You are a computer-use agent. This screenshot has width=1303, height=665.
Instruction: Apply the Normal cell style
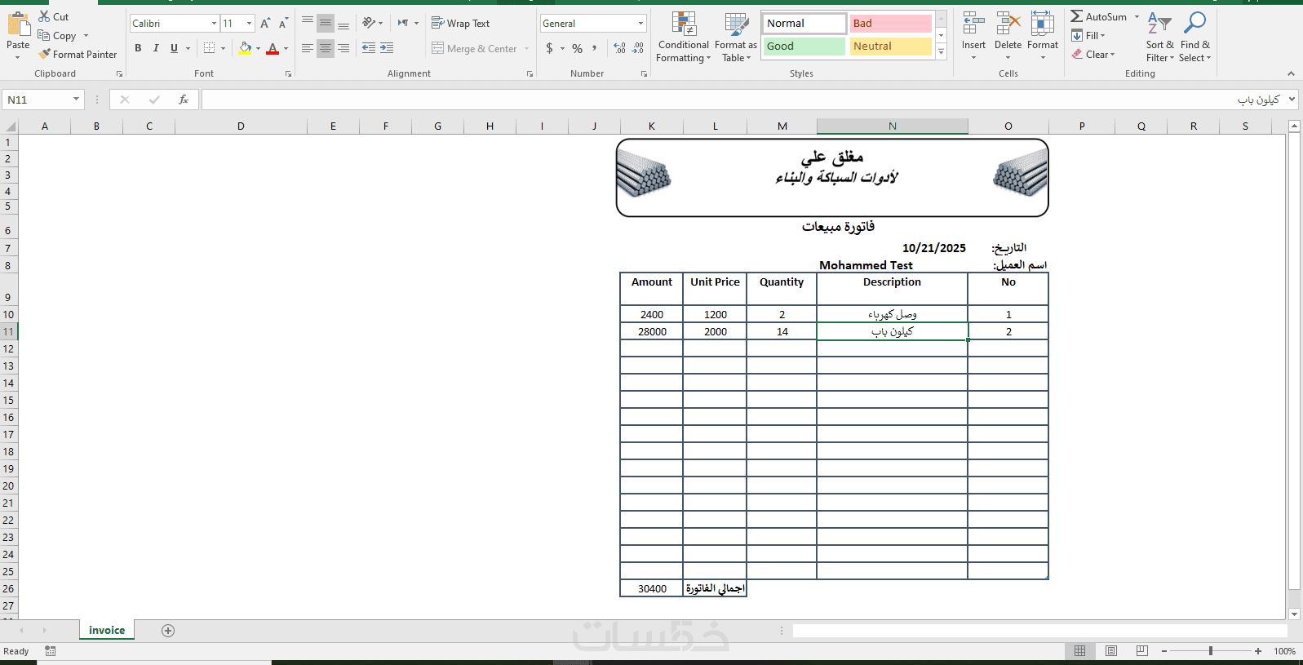tap(804, 24)
